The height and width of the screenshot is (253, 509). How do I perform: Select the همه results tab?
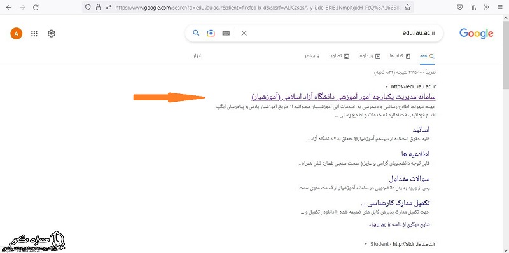point(427,56)
